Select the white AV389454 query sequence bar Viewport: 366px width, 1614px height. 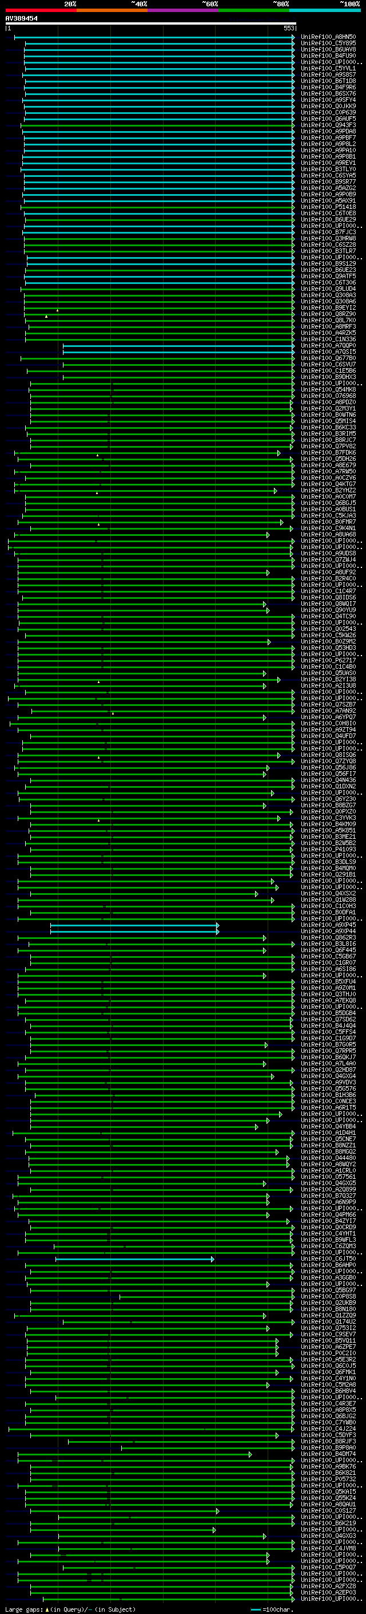tap(151, 24)
